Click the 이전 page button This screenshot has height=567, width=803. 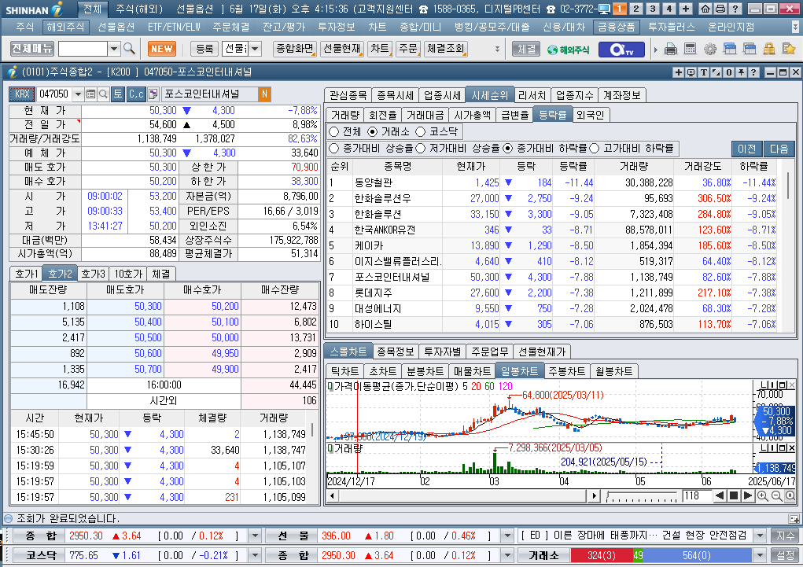pos(746,149)
